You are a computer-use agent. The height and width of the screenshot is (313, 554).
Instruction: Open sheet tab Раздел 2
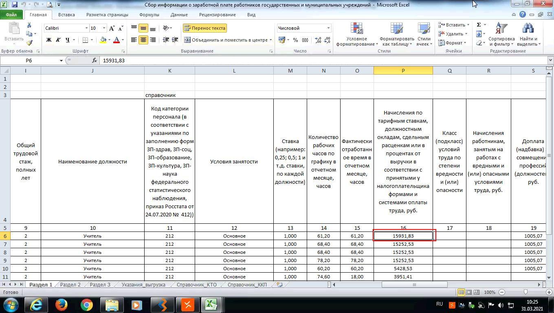(x=70, y=285)
